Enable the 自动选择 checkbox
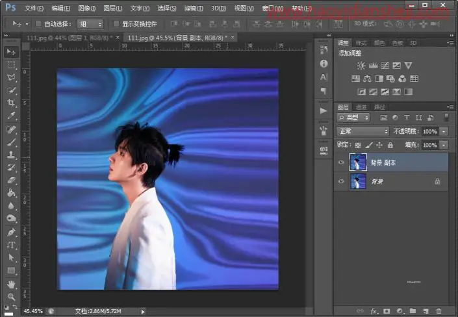The height and width of the screenshot is (317, 458). click(x=38, y=24)
